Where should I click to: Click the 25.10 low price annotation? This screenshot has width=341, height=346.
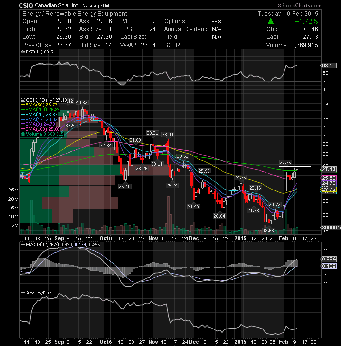(125, 186)
